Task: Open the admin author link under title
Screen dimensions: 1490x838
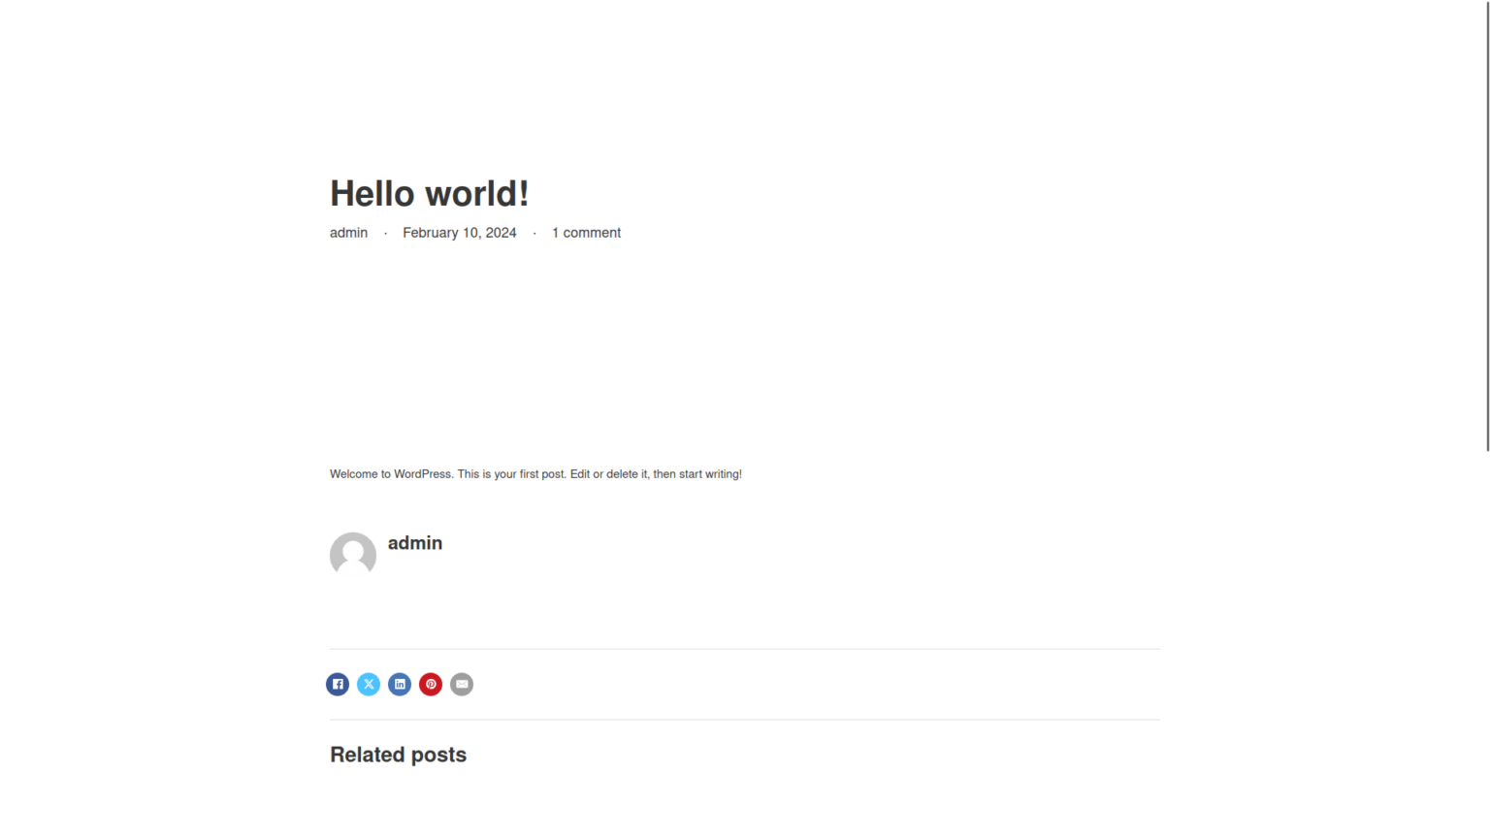Action: (x=348, y=233)
